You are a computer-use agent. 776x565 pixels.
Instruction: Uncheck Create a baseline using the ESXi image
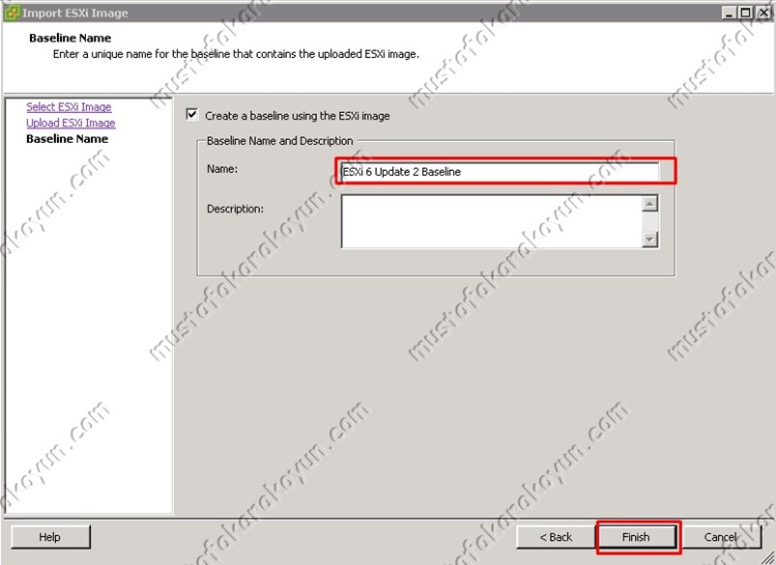coord(192,115)
